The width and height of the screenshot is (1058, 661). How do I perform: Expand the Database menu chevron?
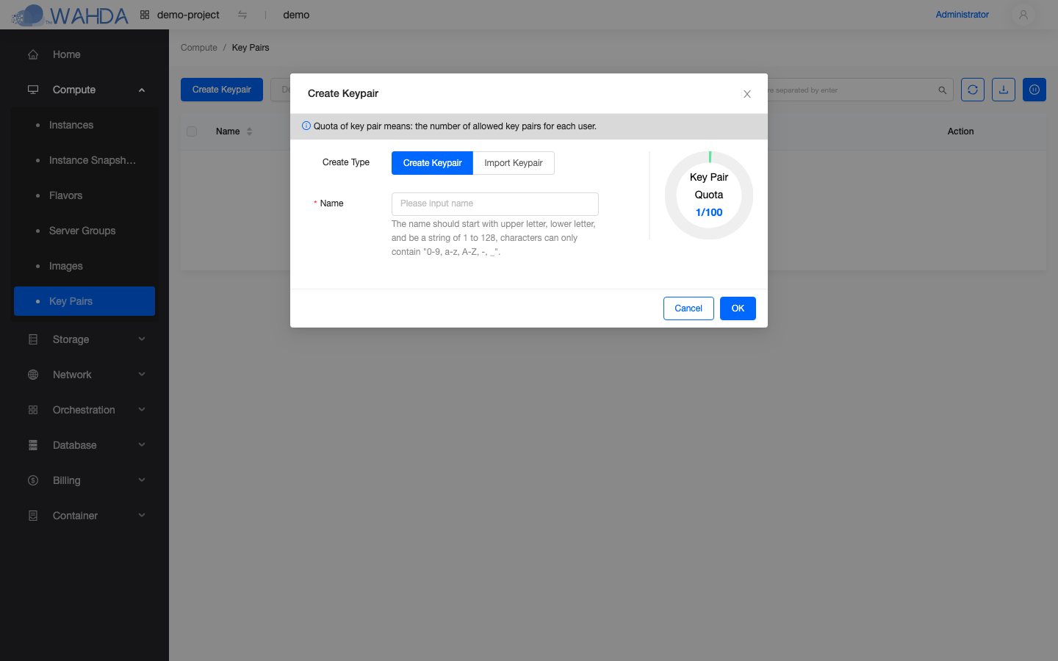pyautogui.click(x=142, y=445)
